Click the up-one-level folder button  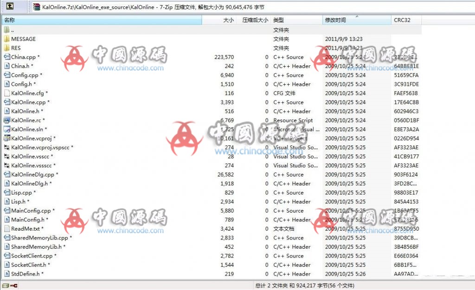coord(10,6)
